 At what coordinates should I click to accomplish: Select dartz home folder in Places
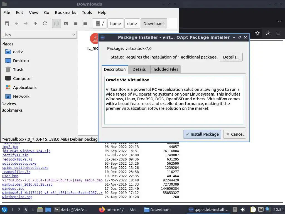(18, 52)
